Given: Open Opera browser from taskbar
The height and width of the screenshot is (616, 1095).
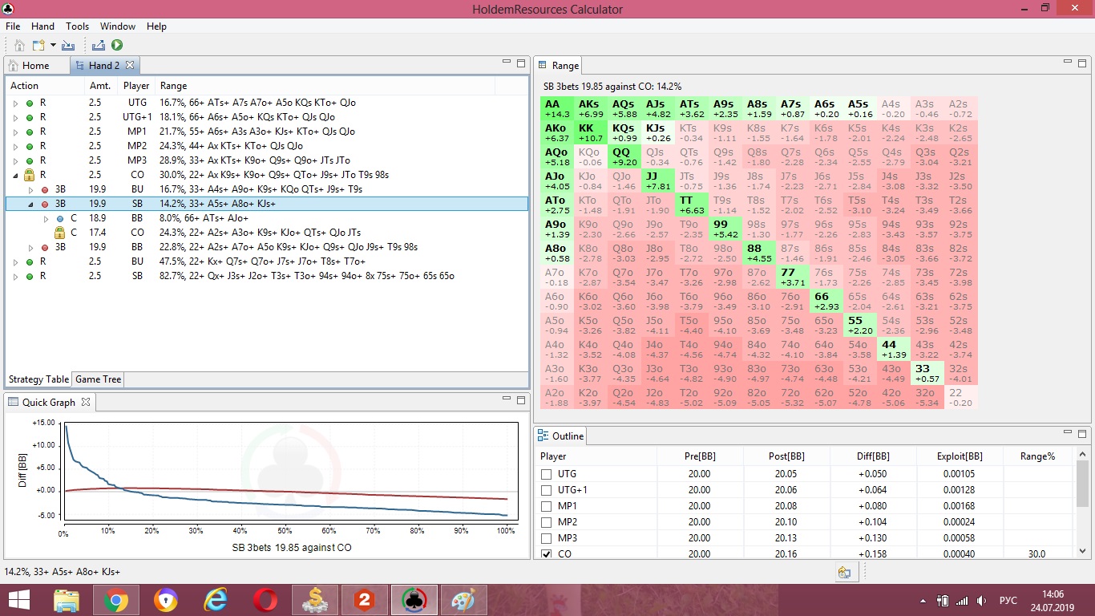Looking at the screenshot, I should pos(265,600).
